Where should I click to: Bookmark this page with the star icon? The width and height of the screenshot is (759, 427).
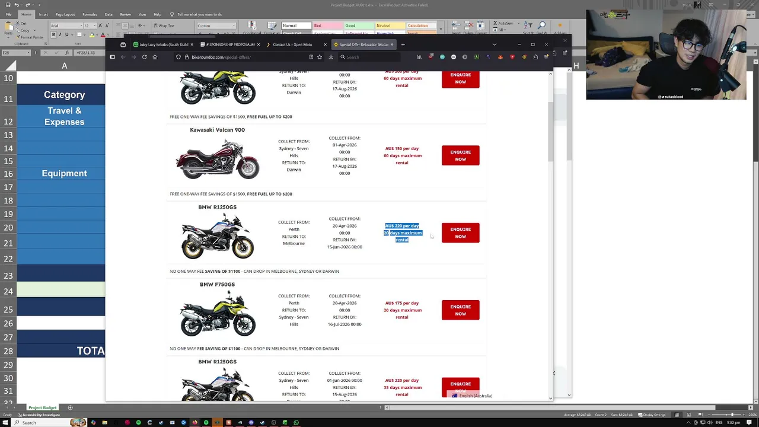click(320, 57)
